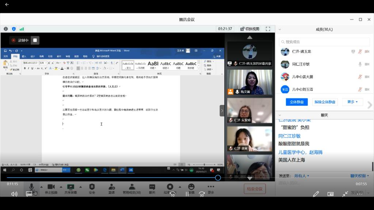
Task: Open the 切换视图 (Switch View) menu
Action: tap(250, 29)
